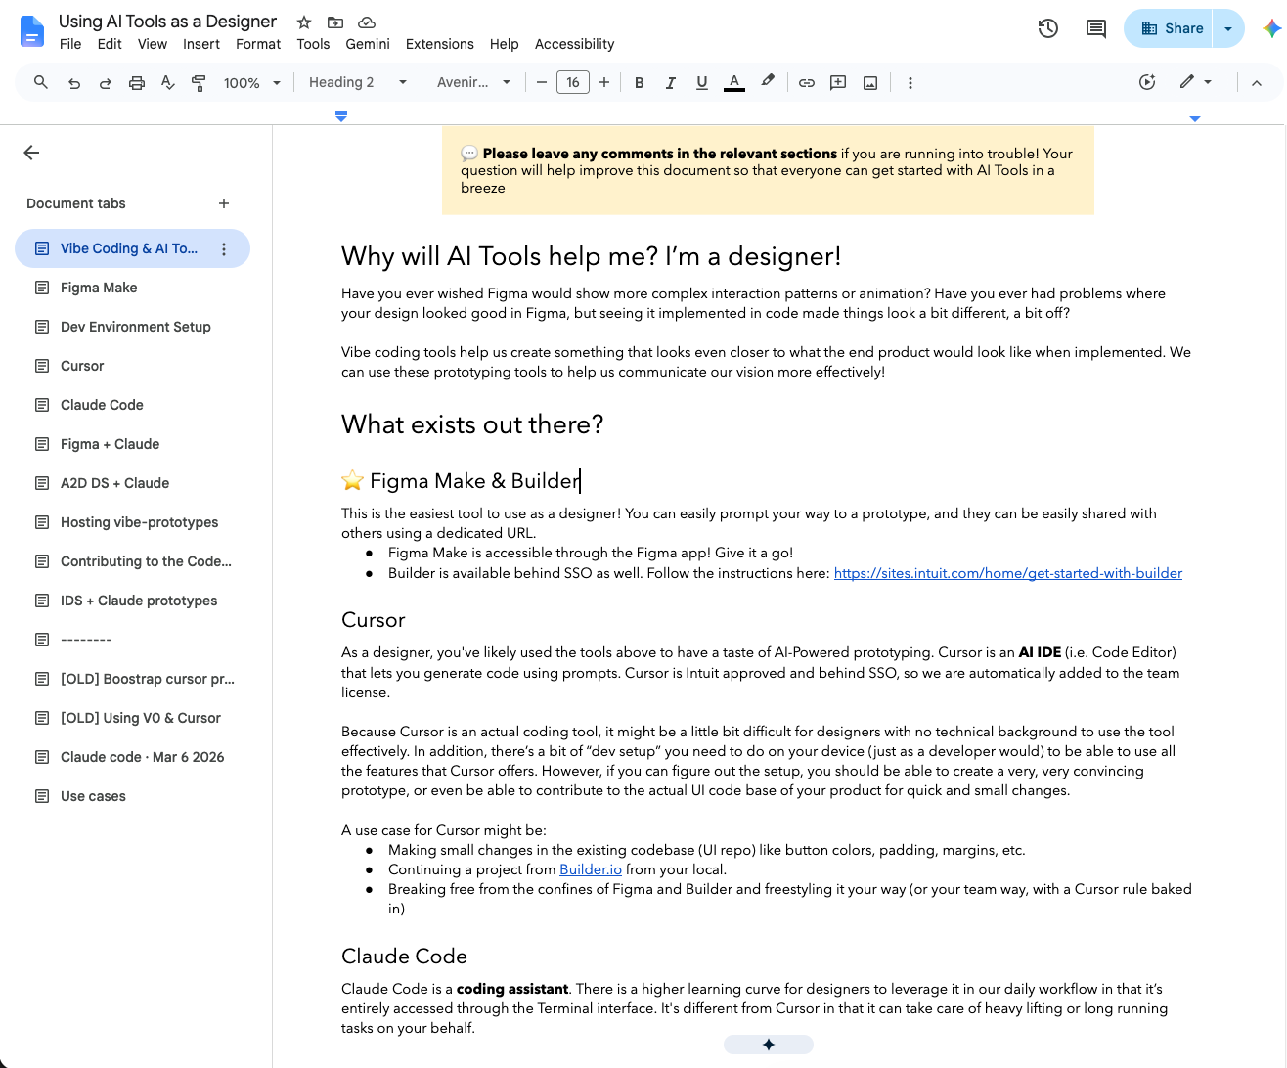The image size is (1287, 1068).
Task: Decrease font size with minus
Action: pos(542,83)
